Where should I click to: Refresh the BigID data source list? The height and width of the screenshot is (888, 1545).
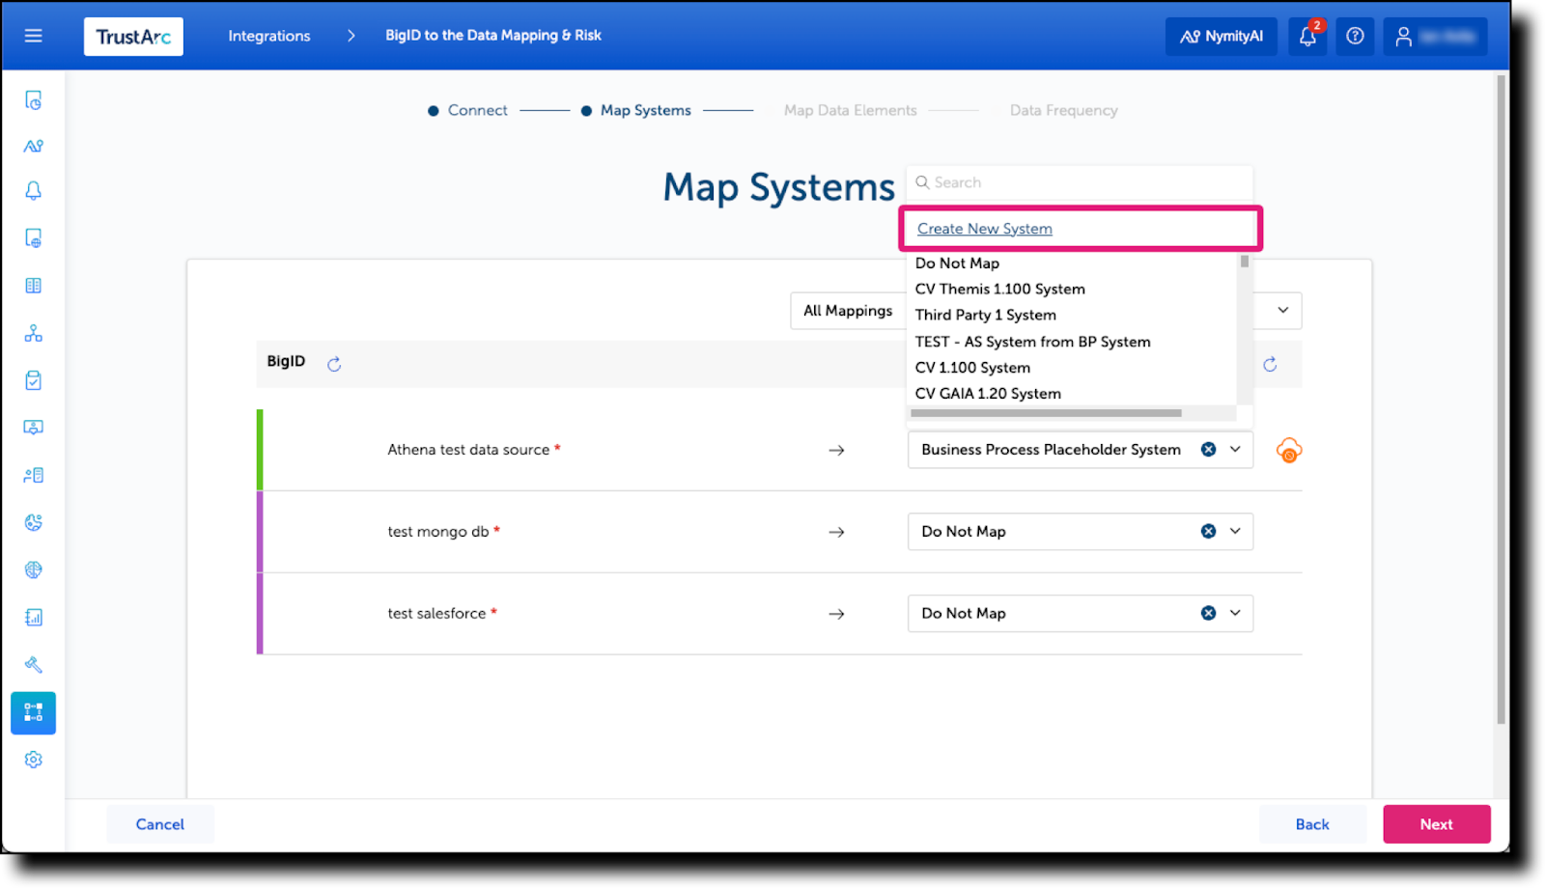click(x=334, y=364)
